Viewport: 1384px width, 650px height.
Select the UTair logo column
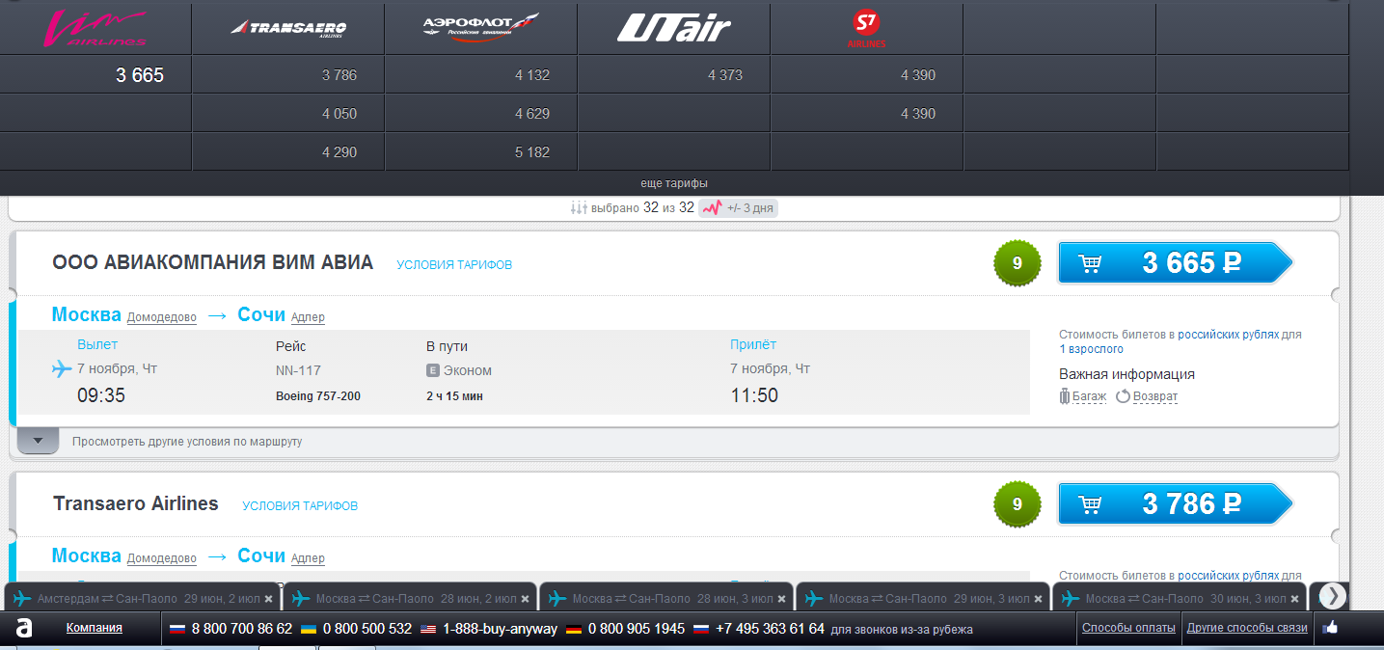point(674,28)
